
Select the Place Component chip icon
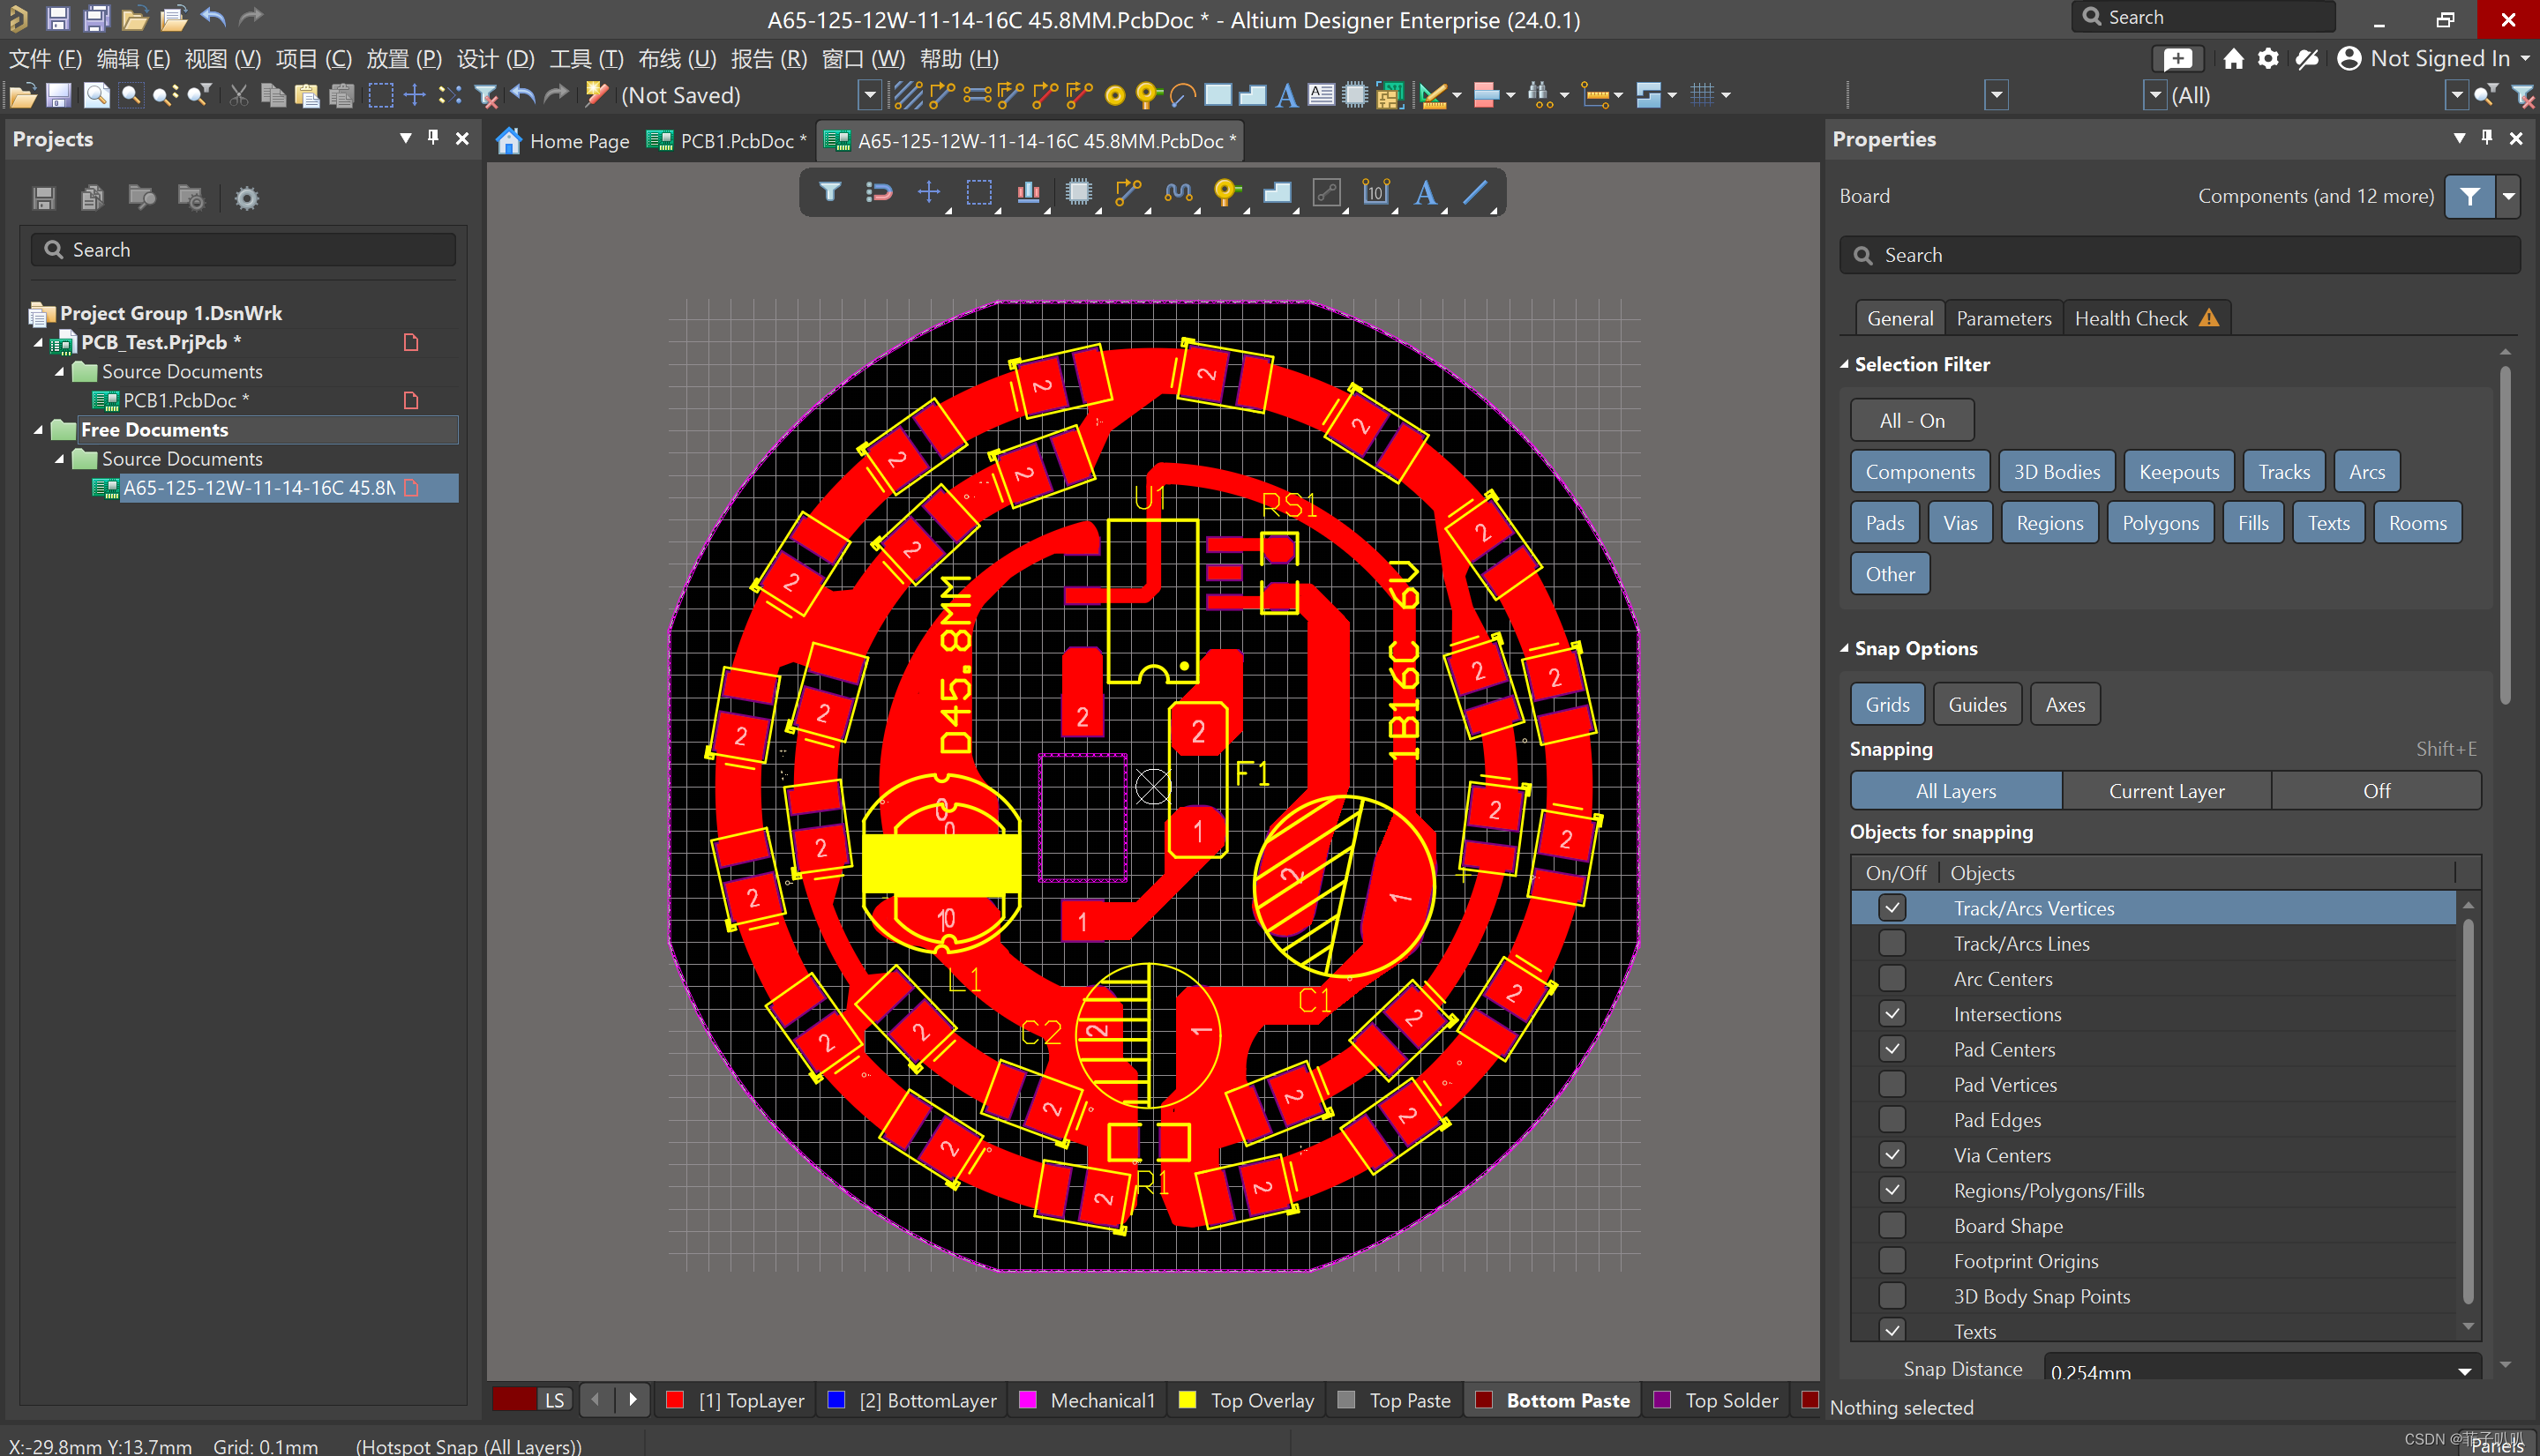pos(1077,192)
